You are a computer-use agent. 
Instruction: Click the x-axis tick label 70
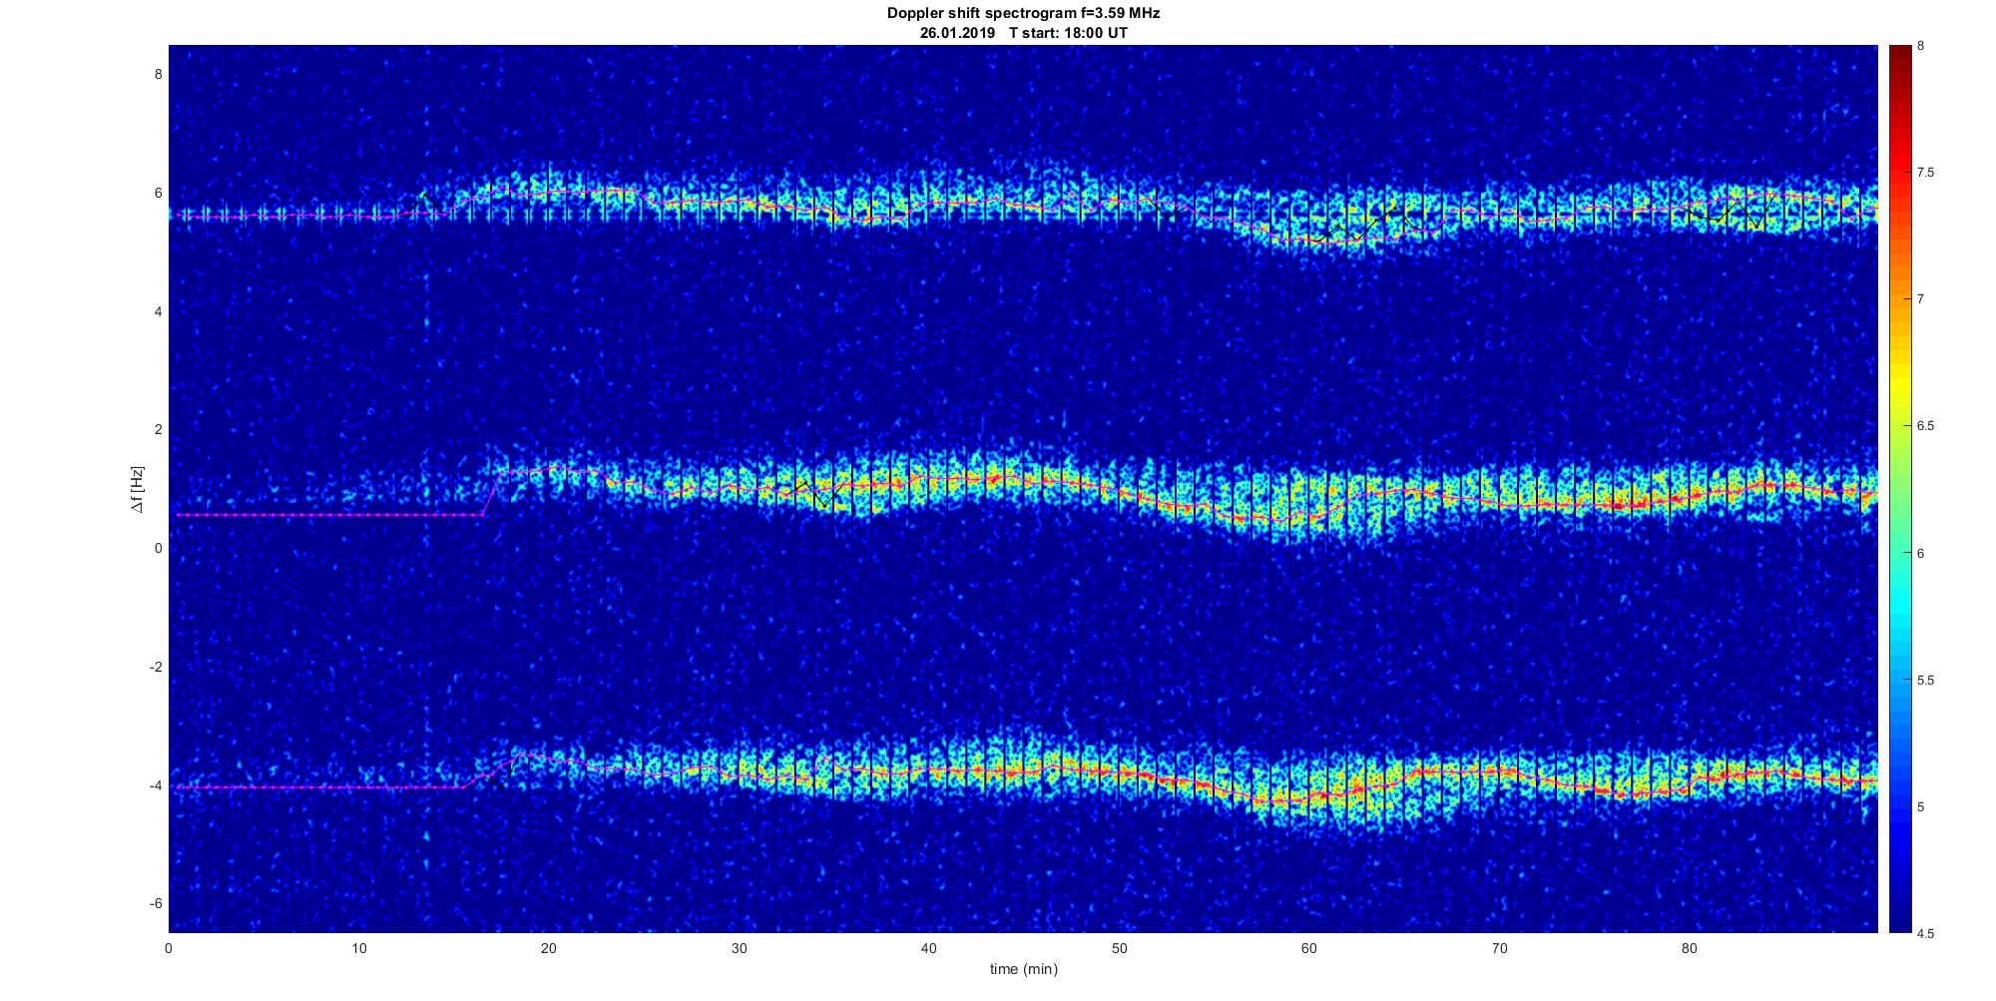(x=1499, y=948)
